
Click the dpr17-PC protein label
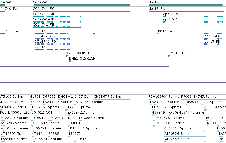tap(212, 36)
